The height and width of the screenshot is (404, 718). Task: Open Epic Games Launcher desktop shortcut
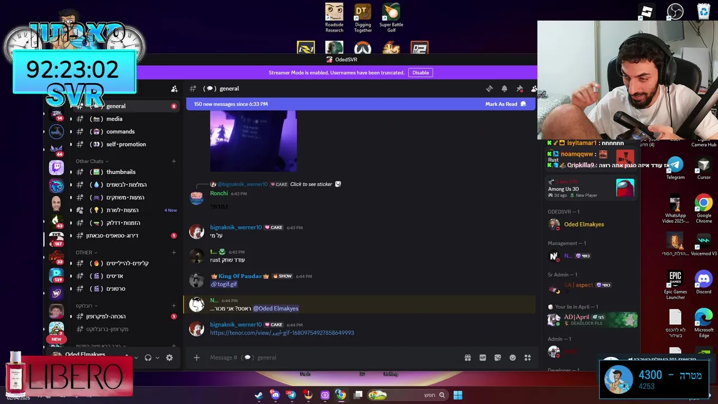(x=675, y=285)
